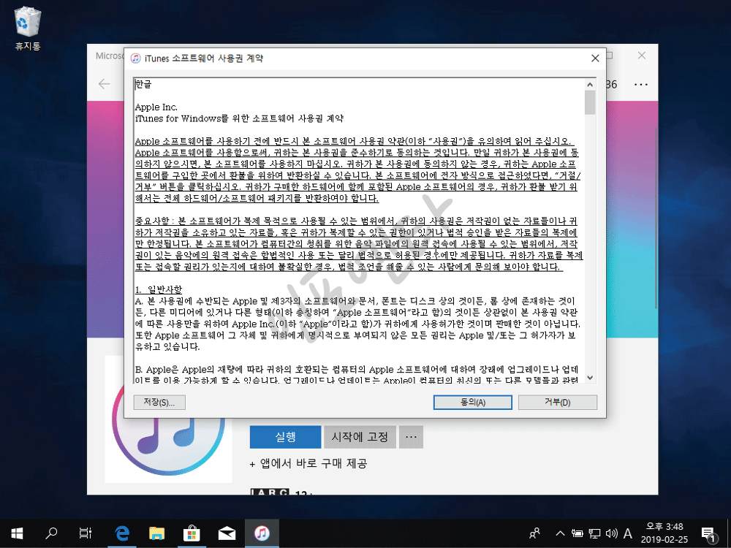Screen dimensions: 731x548
Task: Open the Store window's three-dot menu
Action: point(641,84)
